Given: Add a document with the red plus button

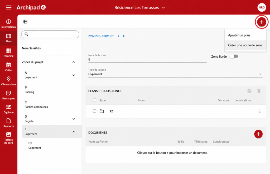Looking at the screenshot, I should [x=258, y=134].
